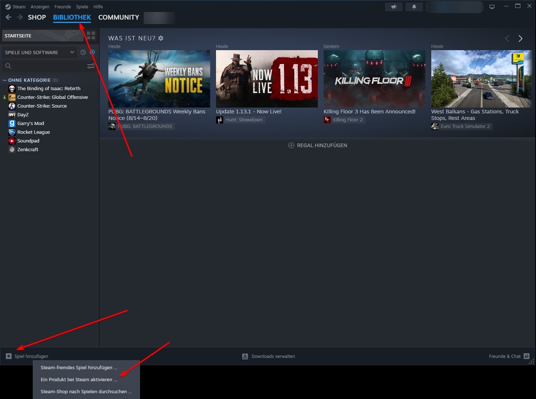Click the ready-to-play filter icon
The width and height of the screenshot is (536, 399).
pyautogui.click(x=93, y=52)
